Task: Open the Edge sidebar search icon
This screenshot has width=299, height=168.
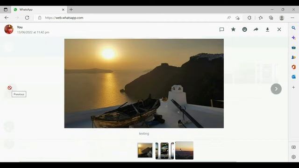Action: pos(293,28)
